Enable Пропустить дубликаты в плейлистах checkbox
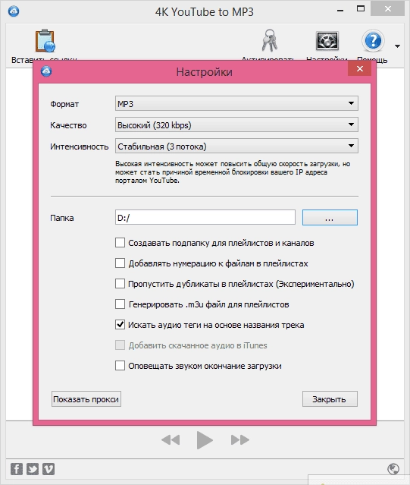 coord(120,283)
